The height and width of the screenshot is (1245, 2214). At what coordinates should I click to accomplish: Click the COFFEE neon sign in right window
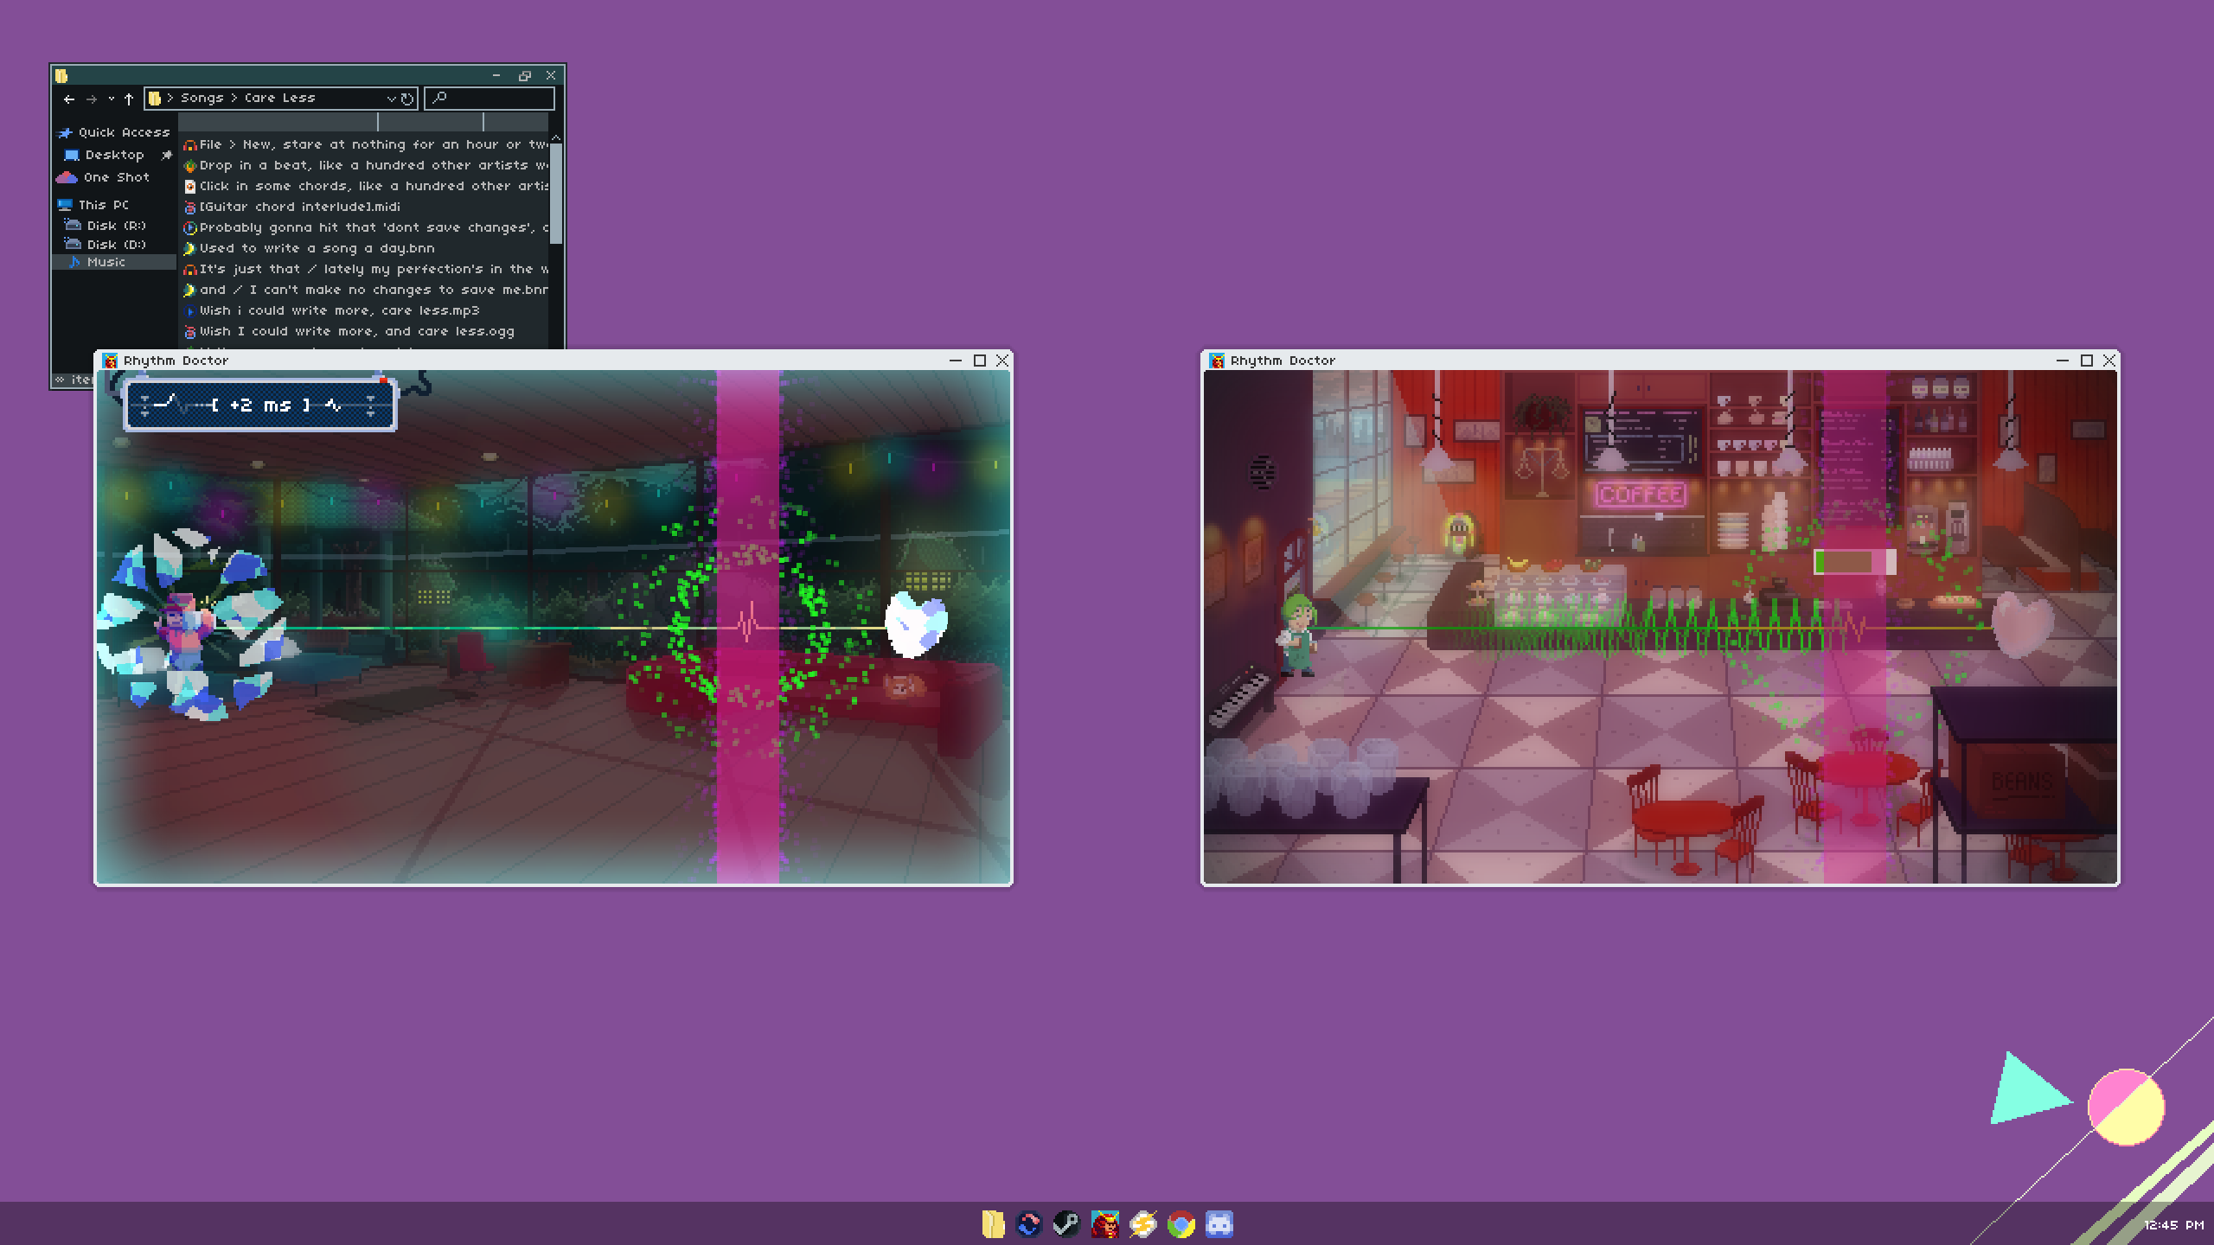coord(1641,495)
